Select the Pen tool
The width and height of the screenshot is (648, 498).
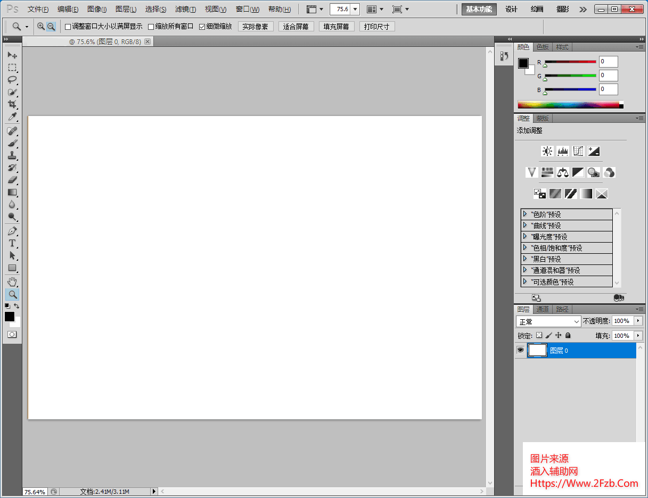[x=12, y=231]
